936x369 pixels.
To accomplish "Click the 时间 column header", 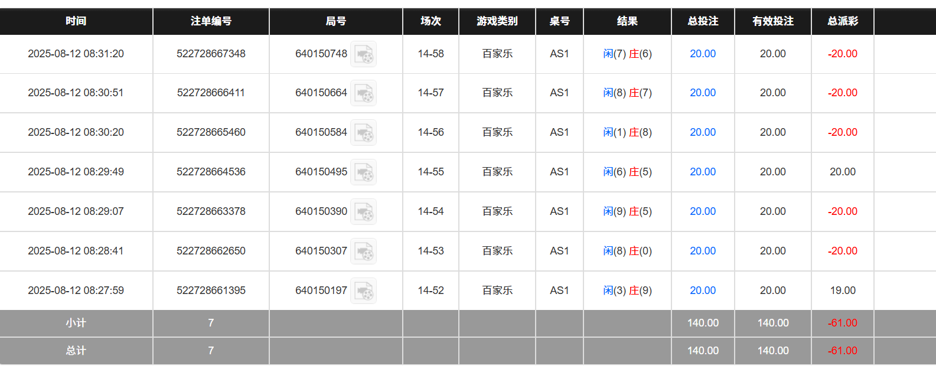I will pyautogui.click(x=76, y=21).
